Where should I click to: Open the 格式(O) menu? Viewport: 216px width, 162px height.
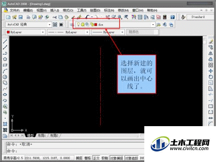pyautogui.click(x=68, y=10)
